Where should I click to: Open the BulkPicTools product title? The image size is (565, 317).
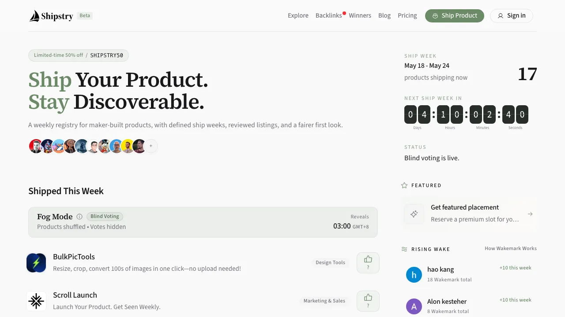[74, 257]
